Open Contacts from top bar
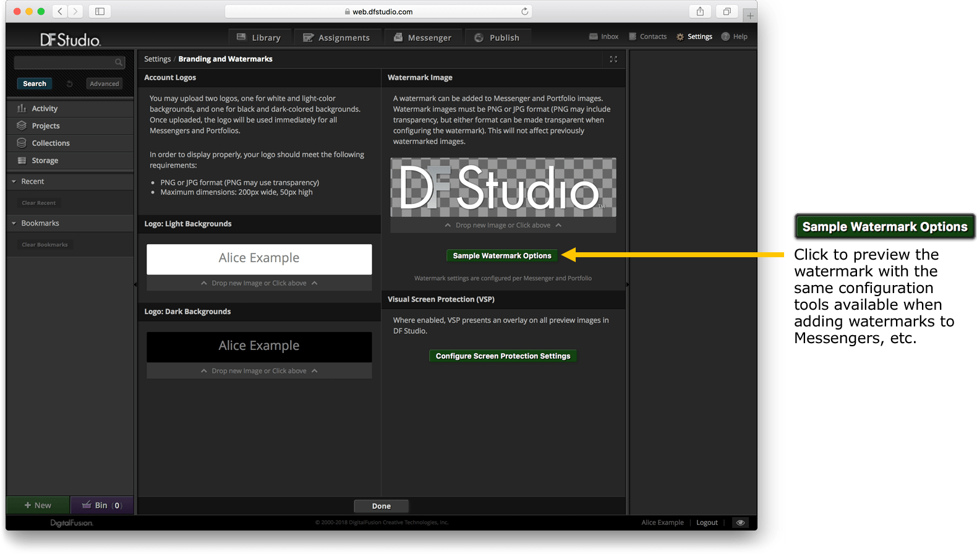 648,36
